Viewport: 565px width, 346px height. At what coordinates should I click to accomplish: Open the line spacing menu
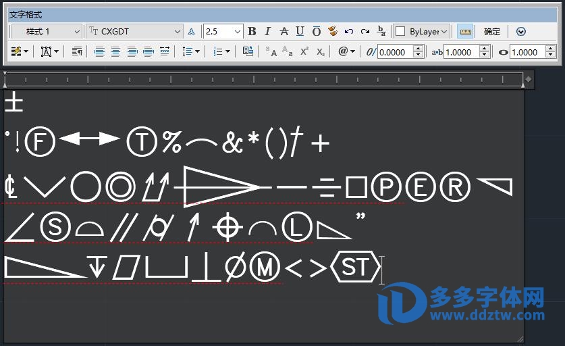point(191,51)
